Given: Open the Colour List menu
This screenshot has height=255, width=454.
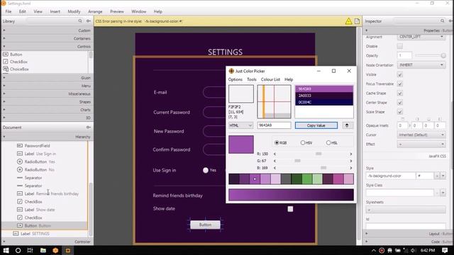Looking at the screenshot, I should (x=270, y=79).
